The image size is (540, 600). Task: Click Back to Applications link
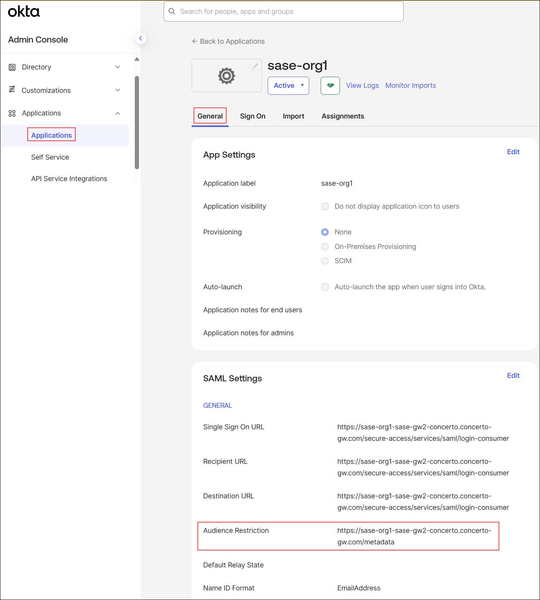tap(228, 41)
